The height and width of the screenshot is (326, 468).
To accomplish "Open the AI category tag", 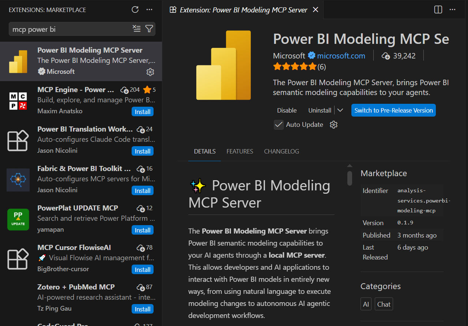I will tap(366, 304).
